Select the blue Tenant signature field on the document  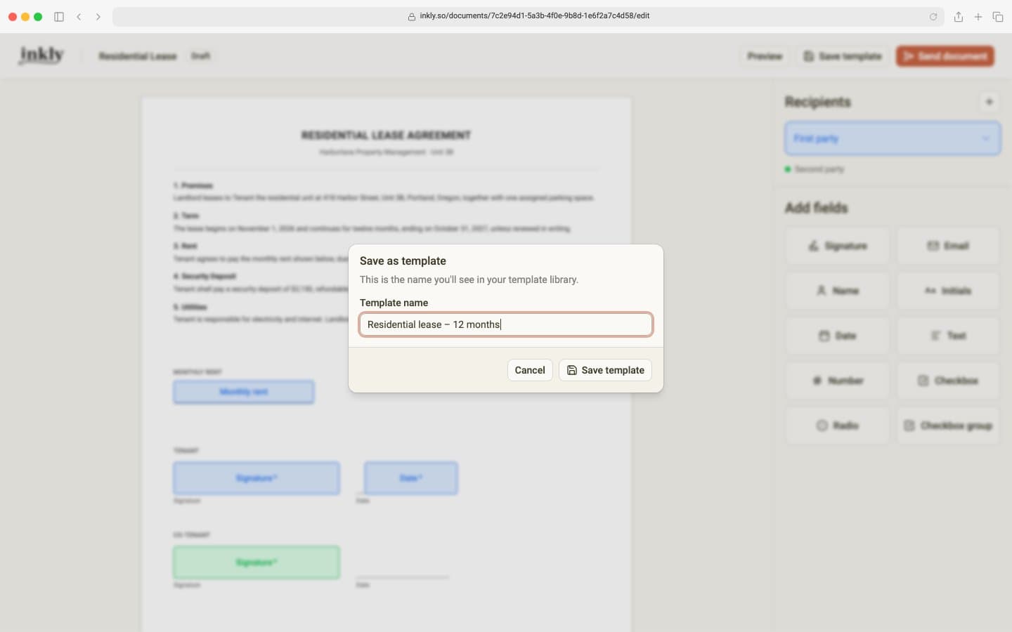click(x=257, y=478)
